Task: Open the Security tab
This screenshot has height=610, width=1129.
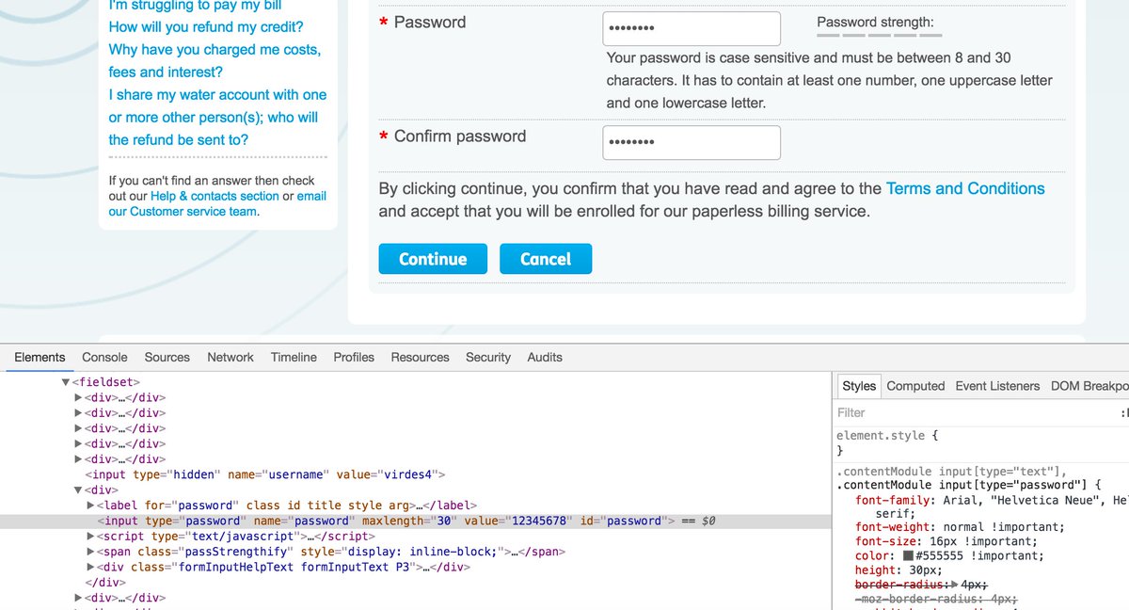Action: (x=488, y=358)
